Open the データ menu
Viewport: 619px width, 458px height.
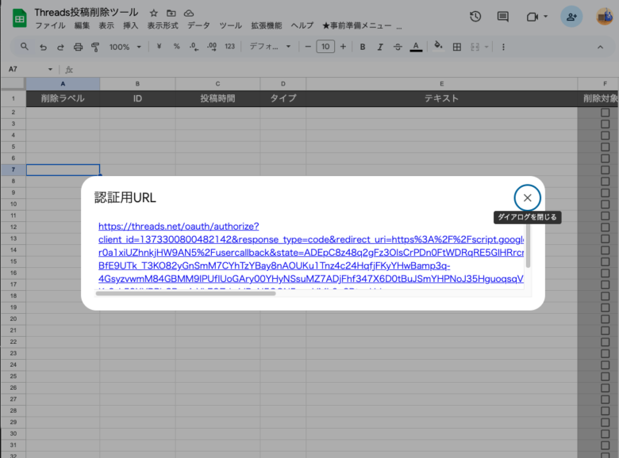pos(198,25)
